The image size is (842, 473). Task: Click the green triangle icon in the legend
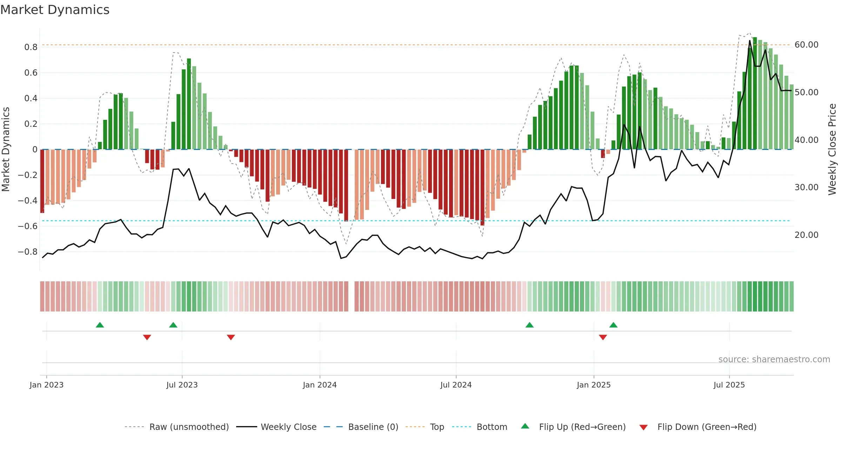(x=525, y=426)
